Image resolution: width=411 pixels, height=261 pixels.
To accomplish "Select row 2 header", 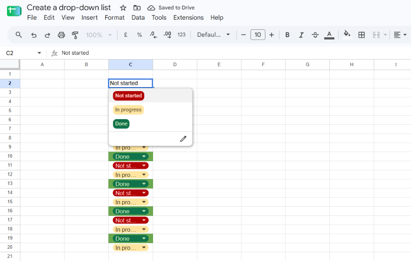I will pyautogui.click(x=10, y=83).
